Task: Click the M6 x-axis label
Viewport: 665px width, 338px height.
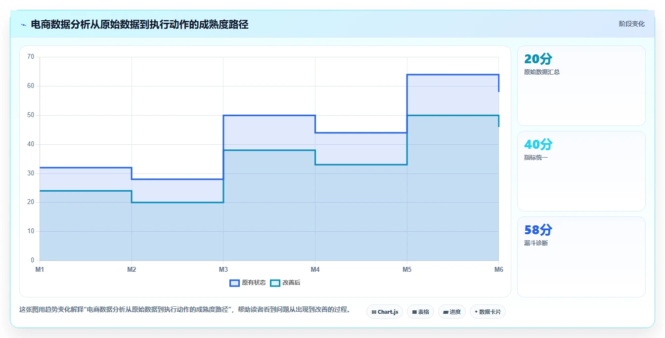Action: click(498, 269)
